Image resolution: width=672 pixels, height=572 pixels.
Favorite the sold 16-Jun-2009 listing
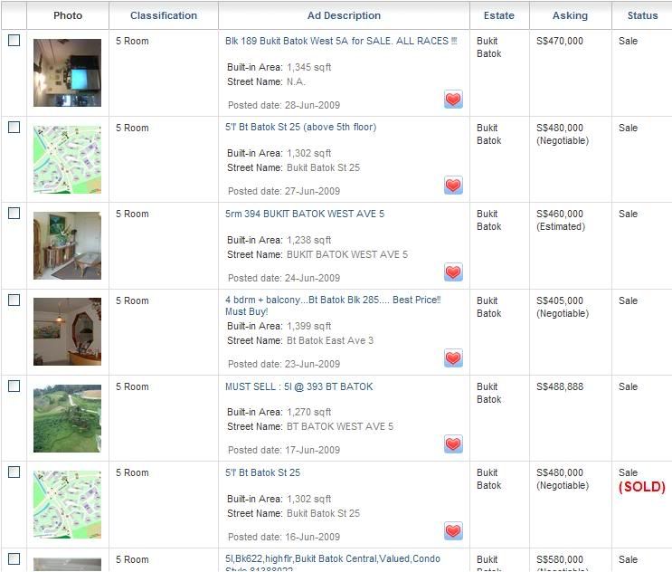pos(453,531)
